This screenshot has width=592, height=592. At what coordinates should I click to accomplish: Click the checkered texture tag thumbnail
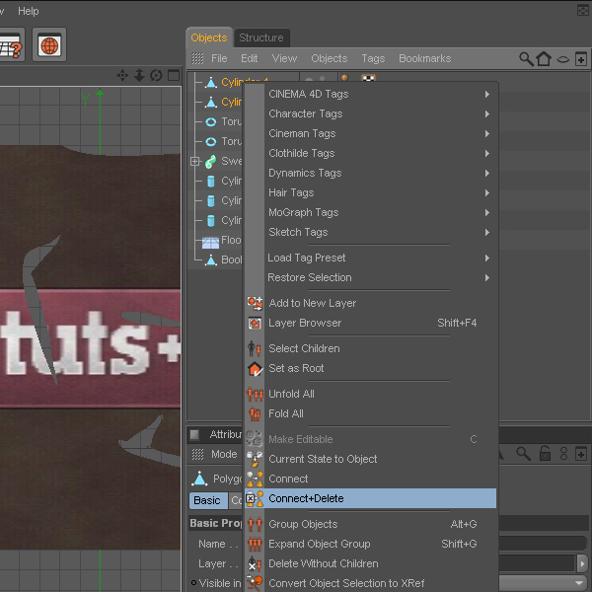(368, 78)
